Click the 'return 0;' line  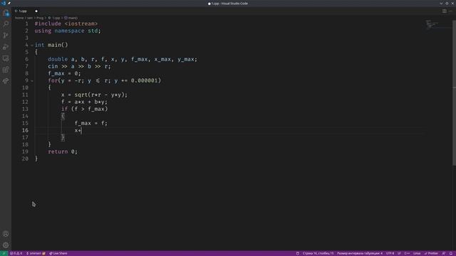point(63,151)
